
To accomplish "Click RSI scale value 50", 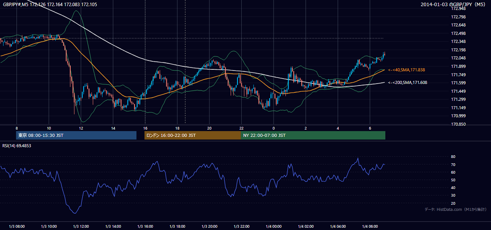I will coord(453,180).
